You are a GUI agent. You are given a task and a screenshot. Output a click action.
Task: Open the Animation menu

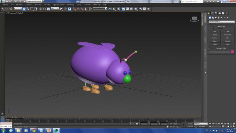click(29, 5)
